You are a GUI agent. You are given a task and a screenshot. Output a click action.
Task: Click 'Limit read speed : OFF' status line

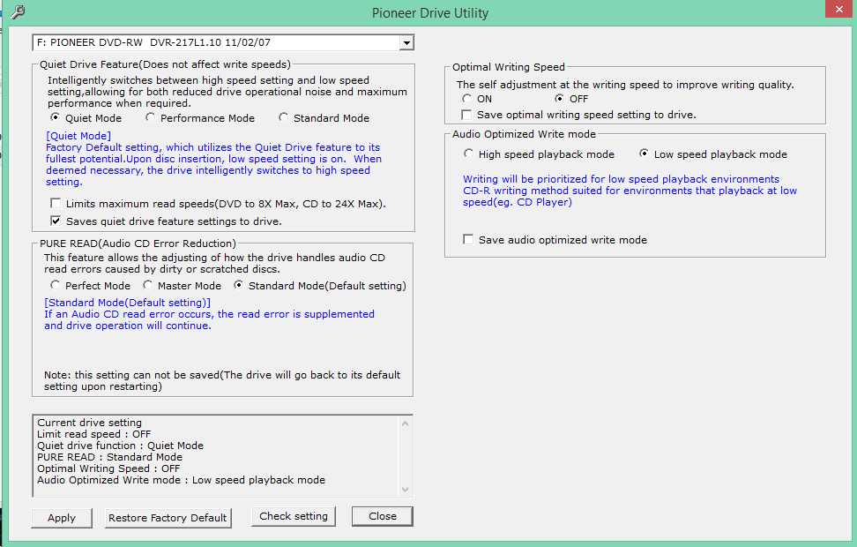(94, 434)
